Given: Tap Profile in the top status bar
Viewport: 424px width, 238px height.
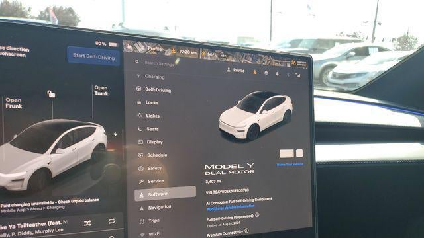Looking at the screenshot, I should 155,49.
